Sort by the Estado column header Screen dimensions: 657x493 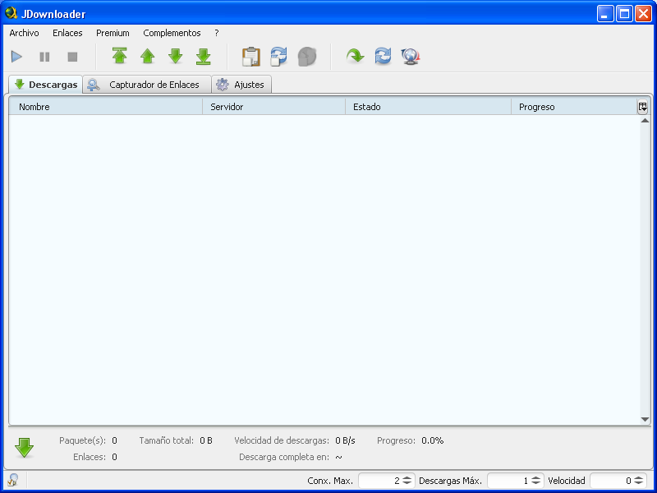point(428,107)
